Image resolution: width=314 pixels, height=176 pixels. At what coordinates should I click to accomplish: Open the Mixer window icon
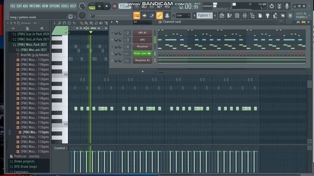point(245,16)
